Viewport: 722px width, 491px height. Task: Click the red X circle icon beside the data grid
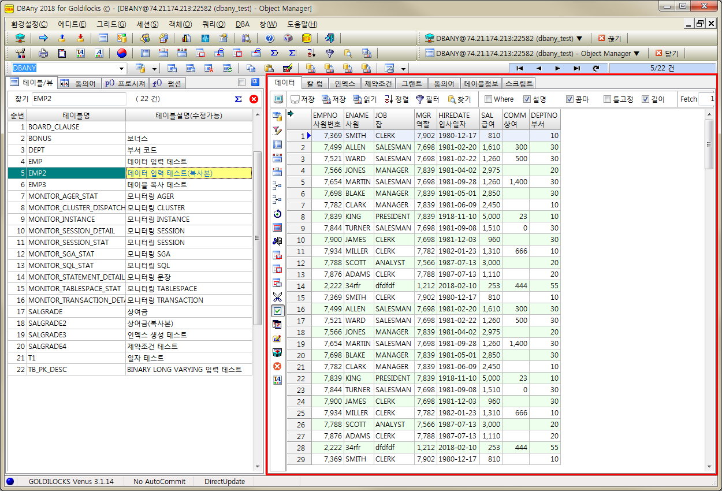[x=277, y=366]
